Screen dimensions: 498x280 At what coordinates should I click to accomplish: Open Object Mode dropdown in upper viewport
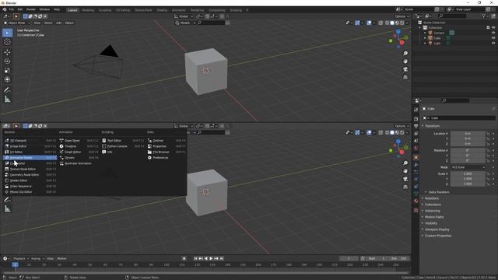click(x=17, y=23)
